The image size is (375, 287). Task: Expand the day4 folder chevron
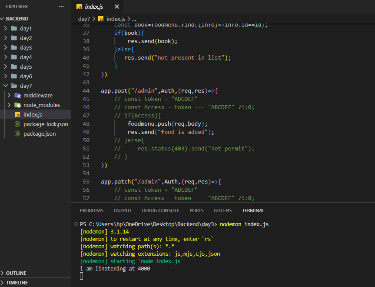(6, 57)
